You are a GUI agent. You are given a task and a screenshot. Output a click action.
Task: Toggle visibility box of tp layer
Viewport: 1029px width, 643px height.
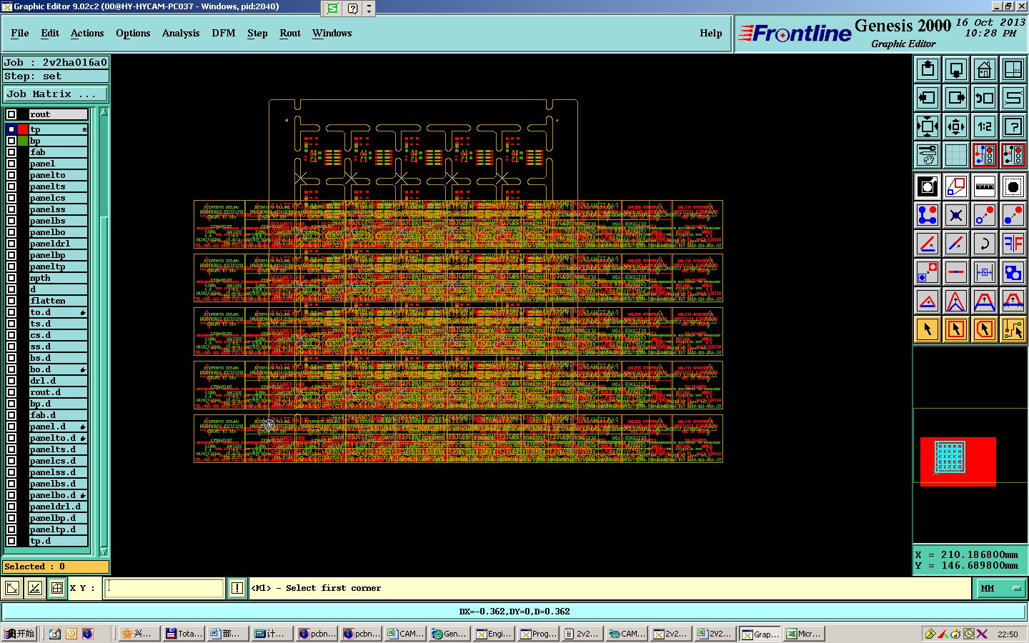11,129
